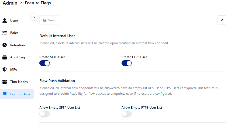
Task: Enable Allow Empty FTPS User List
Action: [127, 114]
